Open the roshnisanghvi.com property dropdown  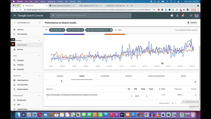coord(27,23)
